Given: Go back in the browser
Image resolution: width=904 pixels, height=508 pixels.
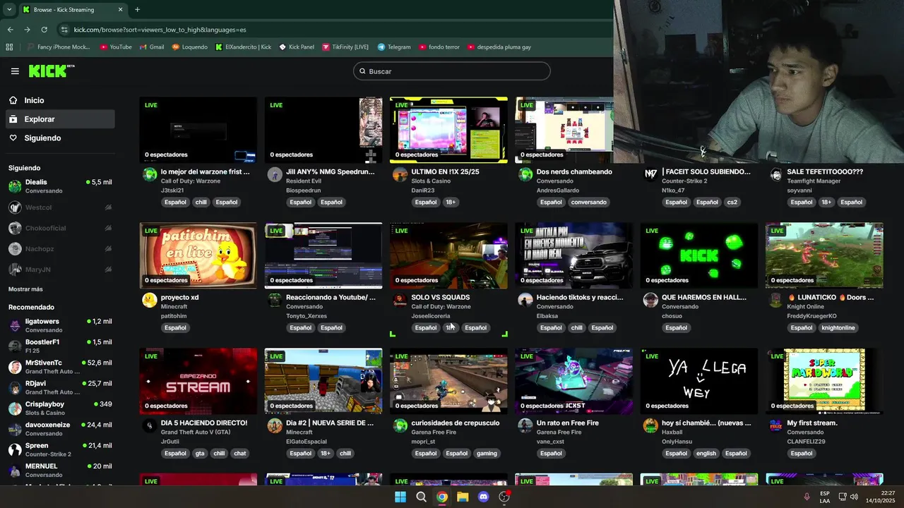Looking at the screenshot, I should pyautogui.click(x=10, y=30).
